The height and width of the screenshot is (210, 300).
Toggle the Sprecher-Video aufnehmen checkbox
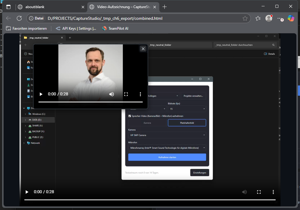pos(130,116)
